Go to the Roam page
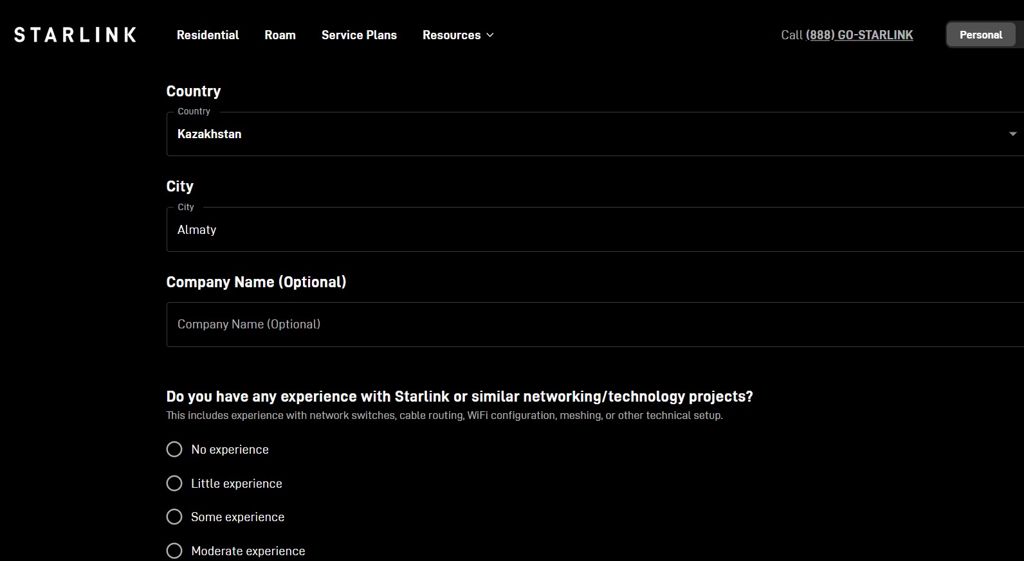Image resolution: width=1024 pixels, height=561 pixels. 280,35
